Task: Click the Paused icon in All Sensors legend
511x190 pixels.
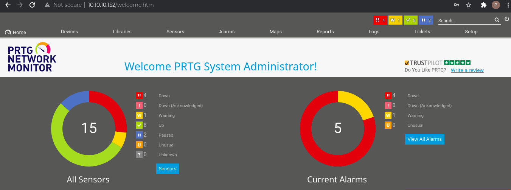Action: (x=139, y=135)
